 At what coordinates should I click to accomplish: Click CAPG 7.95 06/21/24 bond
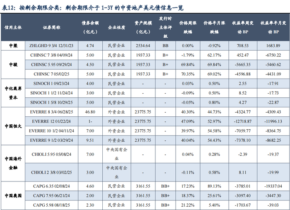click(x=51, y=196)
